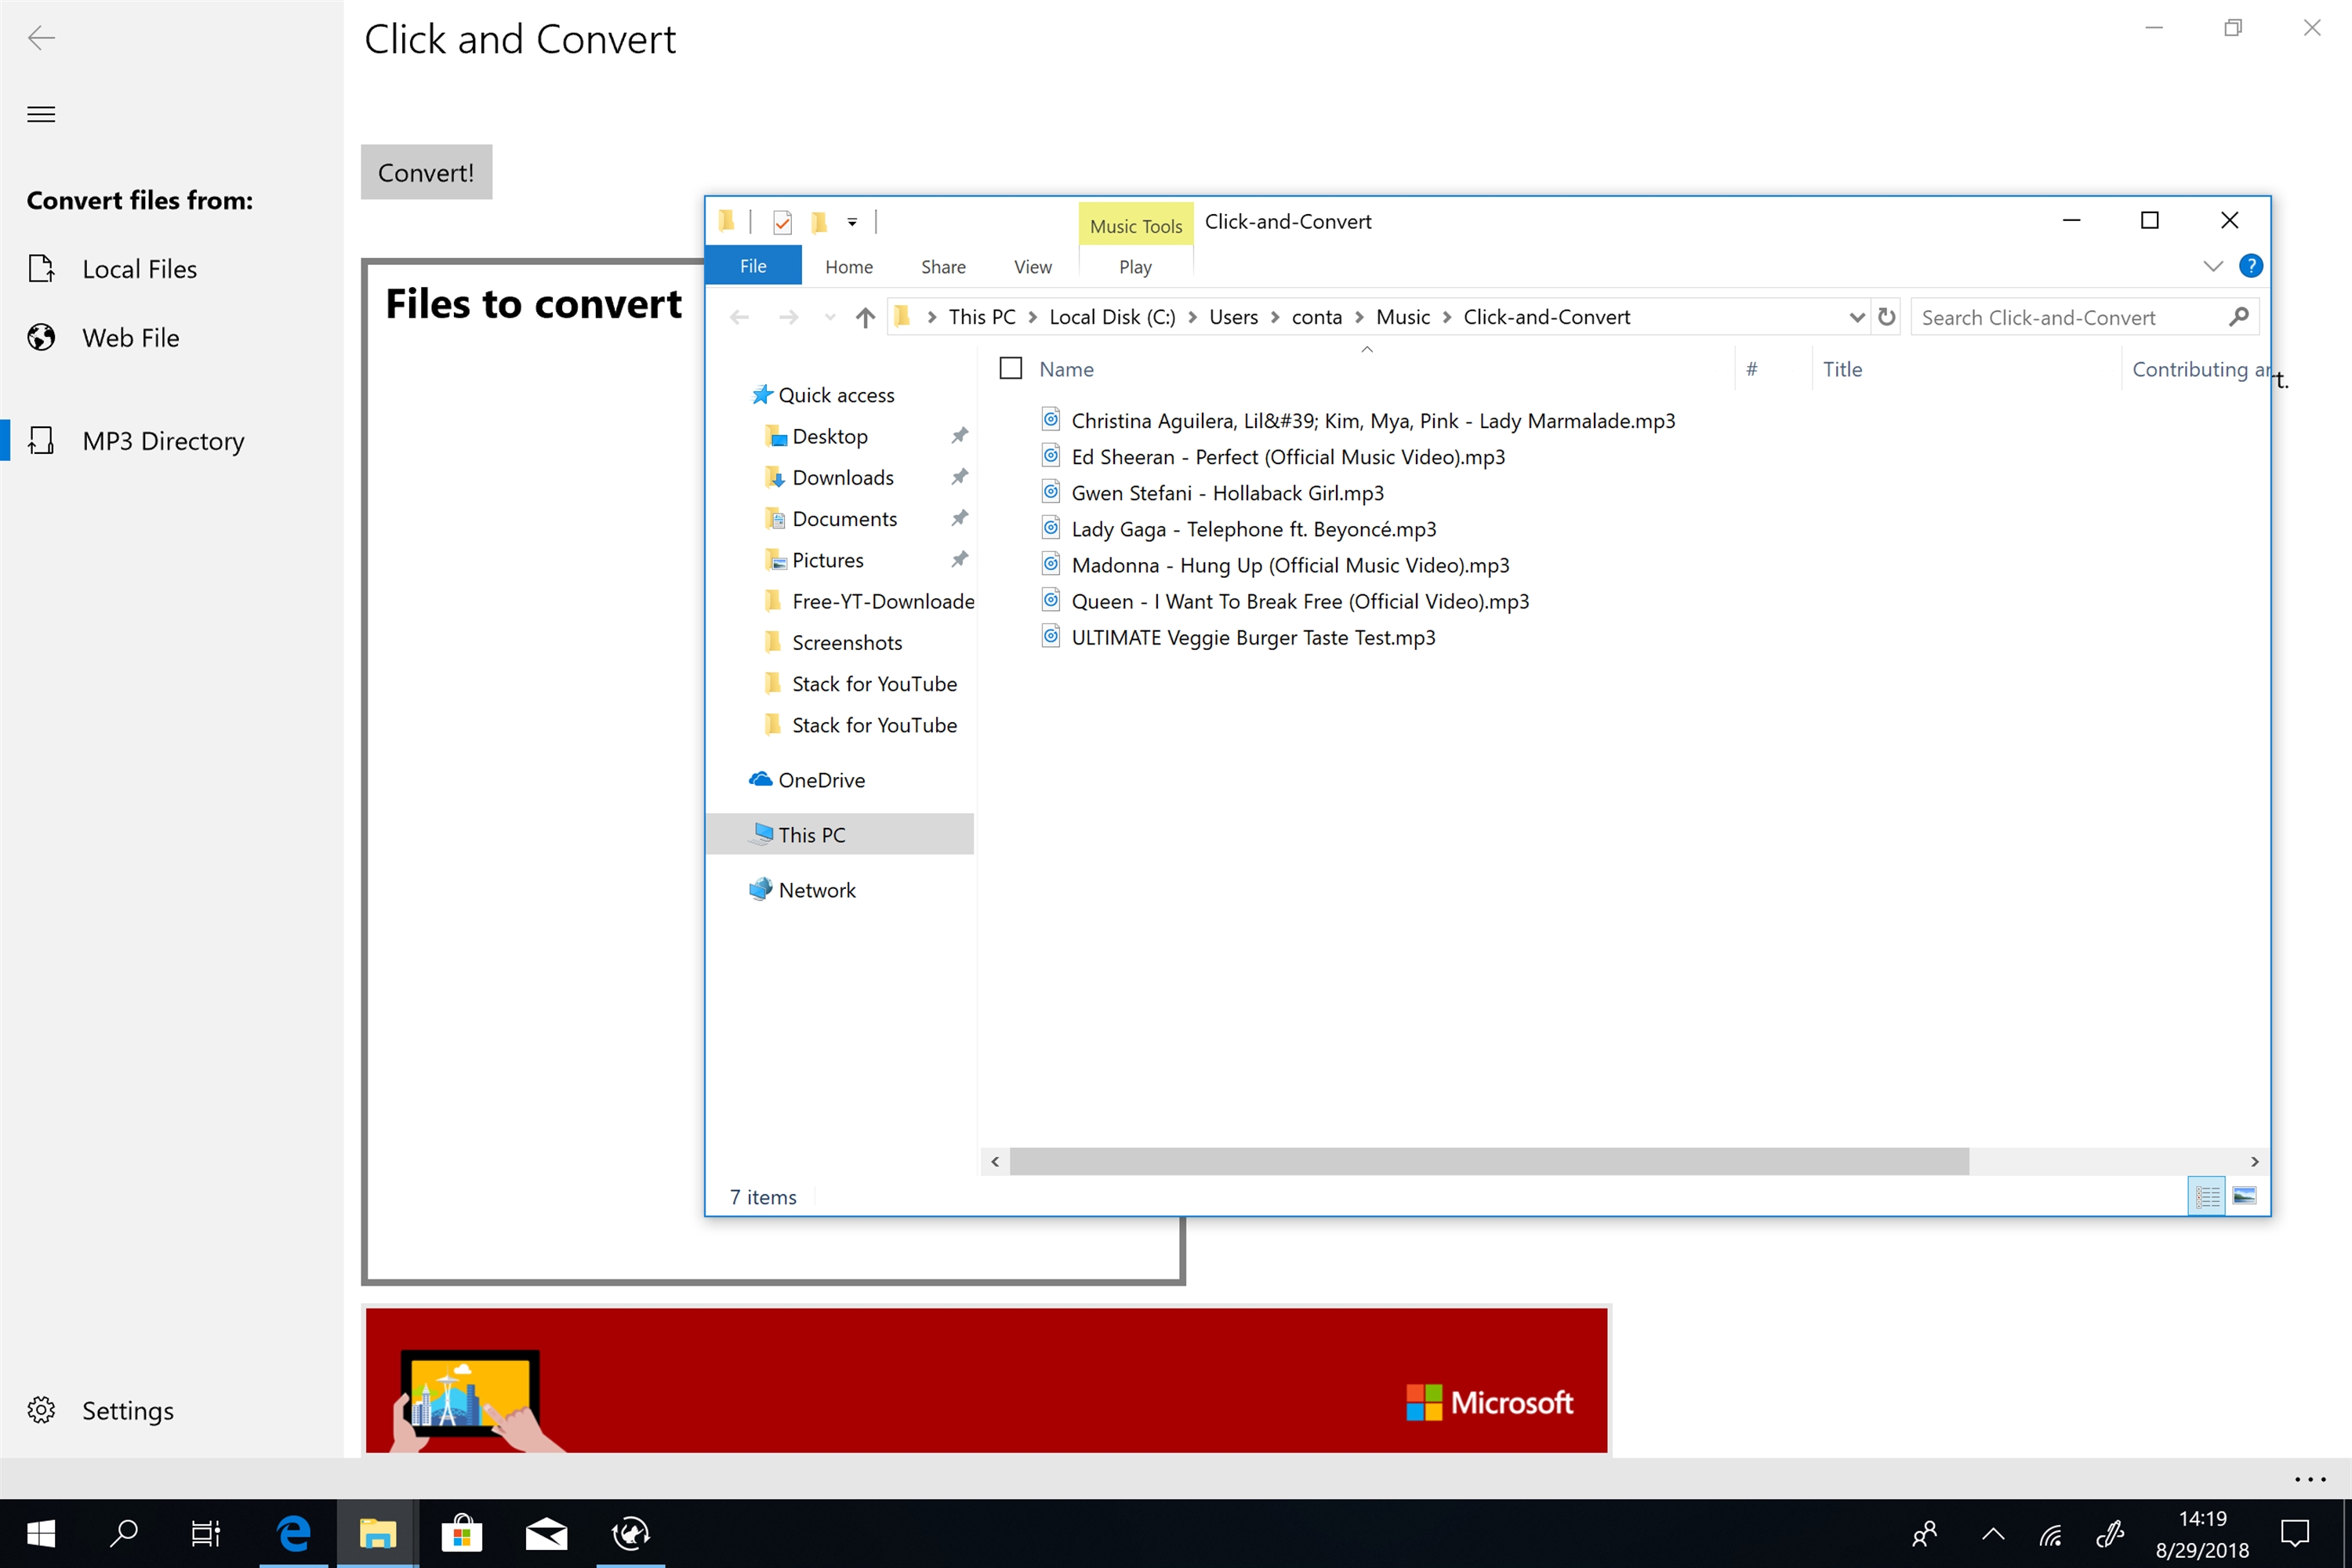The image size is (2352, 1568).
Task: Select the Web File option
Action: 130,338
